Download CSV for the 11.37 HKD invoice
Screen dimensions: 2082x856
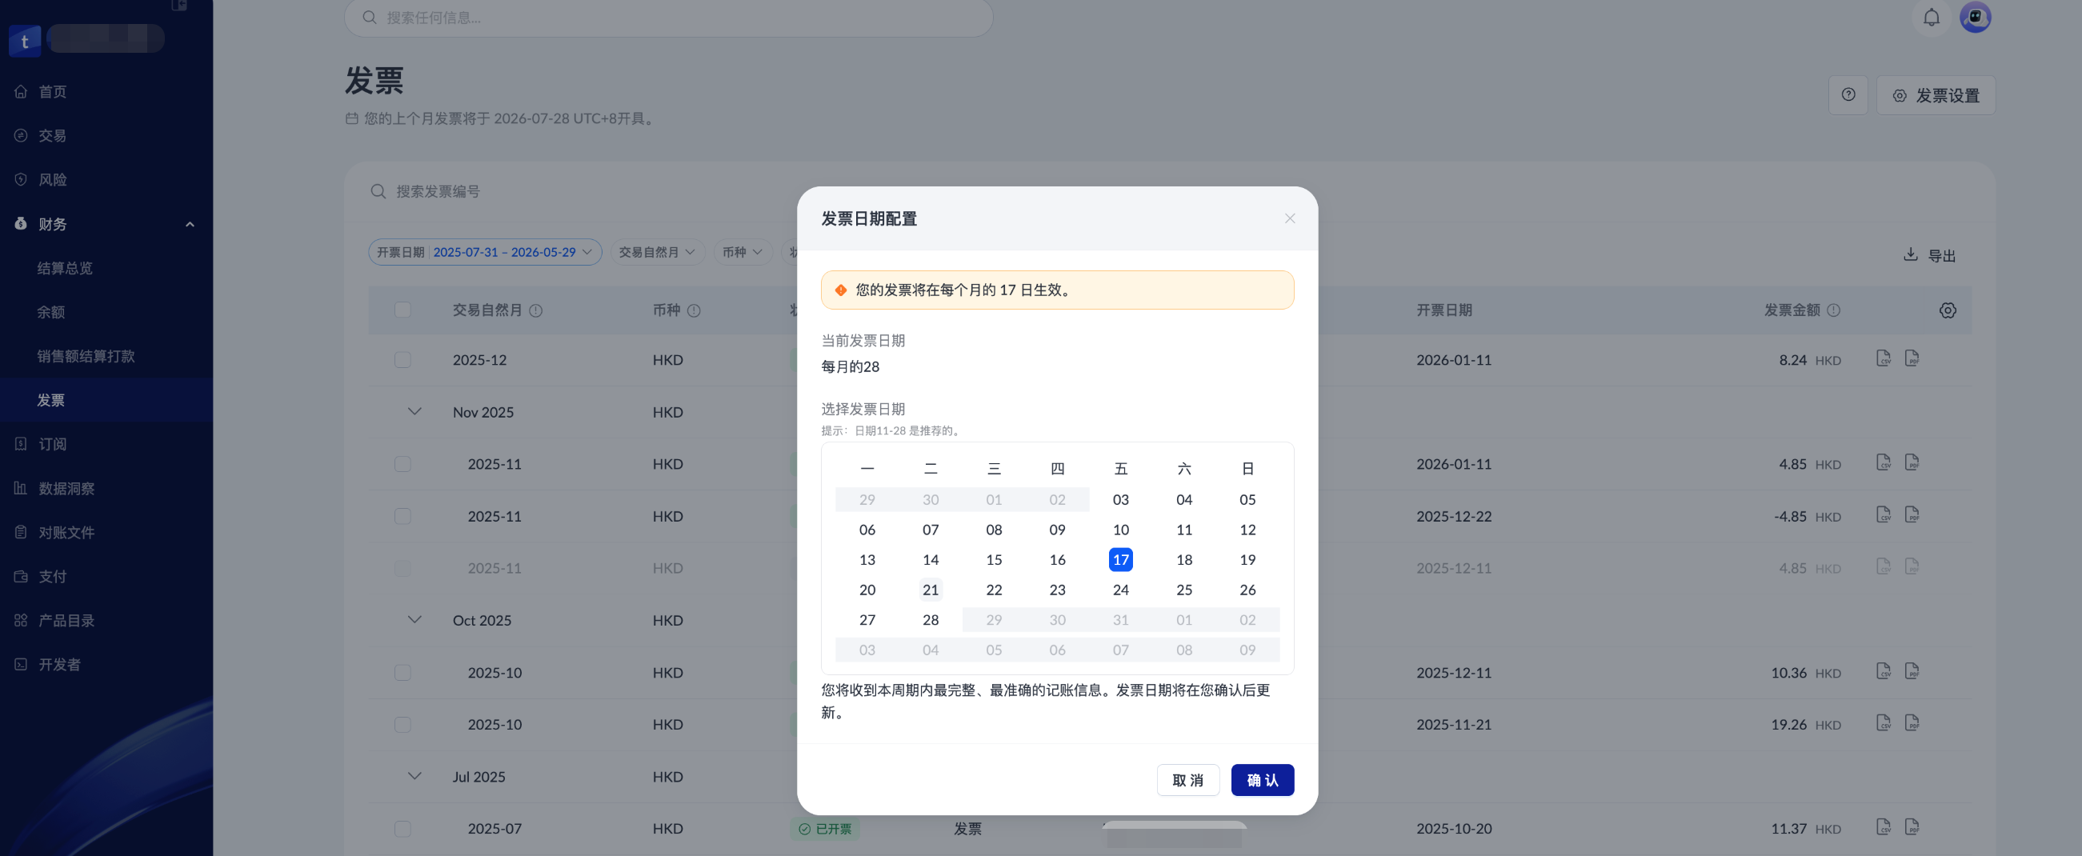point(1884,828)
